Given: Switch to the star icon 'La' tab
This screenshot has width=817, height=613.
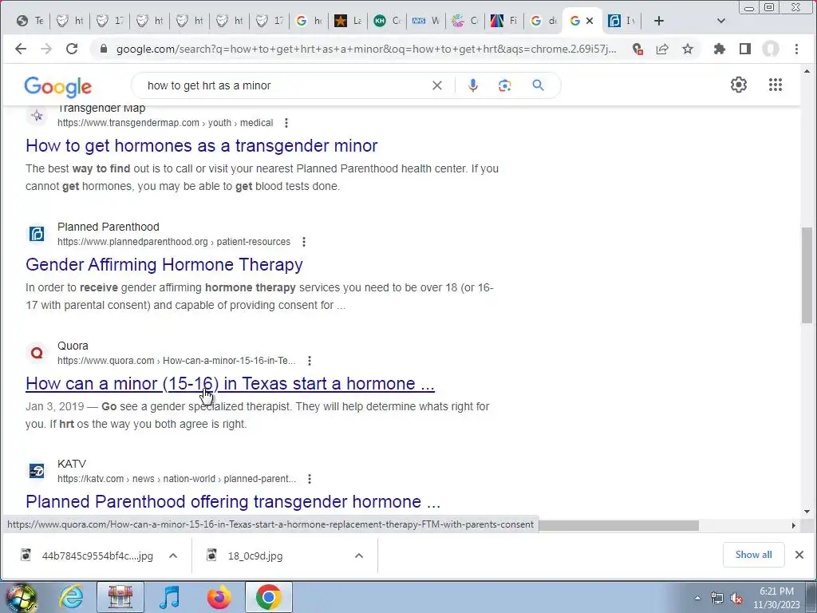Looking at the screenshot, I should pyautogui.click(x=349, y=21).
